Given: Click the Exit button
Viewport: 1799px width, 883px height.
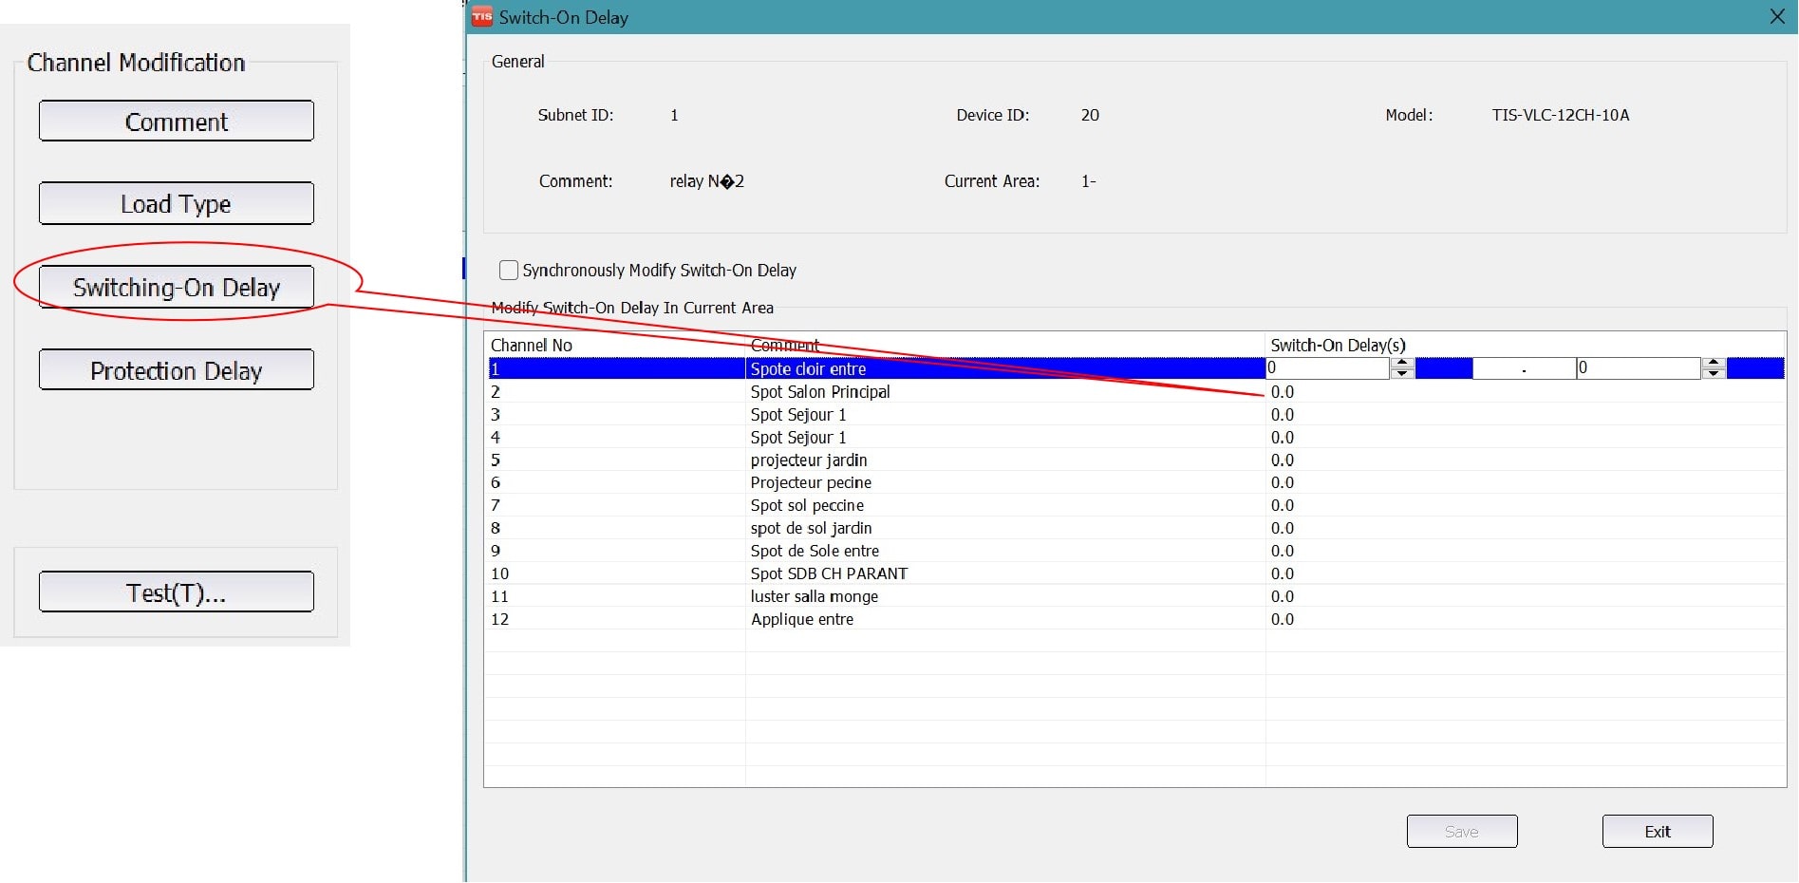Looking at the screenshot, I should coord(1658,832).
